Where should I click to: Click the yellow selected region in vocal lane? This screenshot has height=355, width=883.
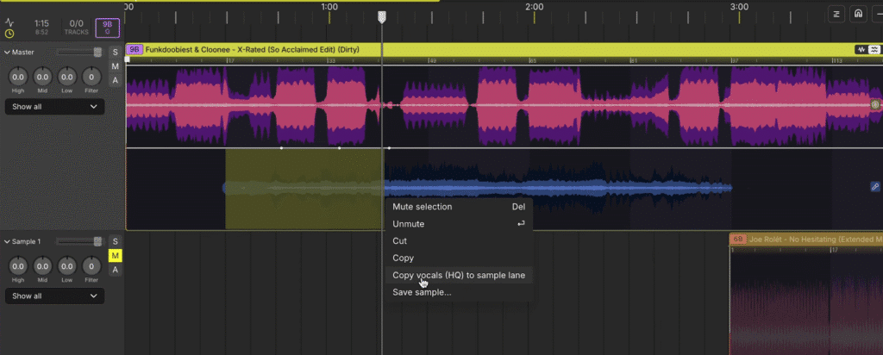(304, 189)
